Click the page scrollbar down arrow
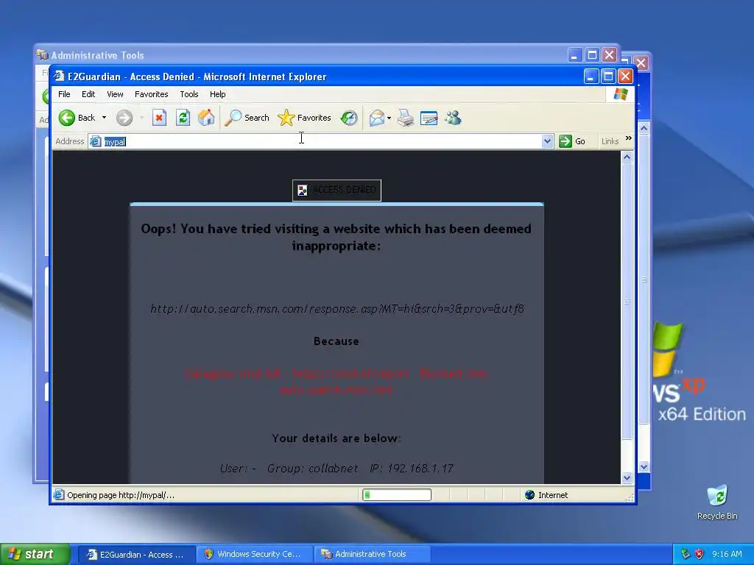 pyautogui.click(x=627, y=478)
